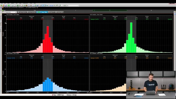Select the highlighted Susp Histo tab
Image resolution: width=176 pixels, height=99 pixels.
[x=42, y=12]
